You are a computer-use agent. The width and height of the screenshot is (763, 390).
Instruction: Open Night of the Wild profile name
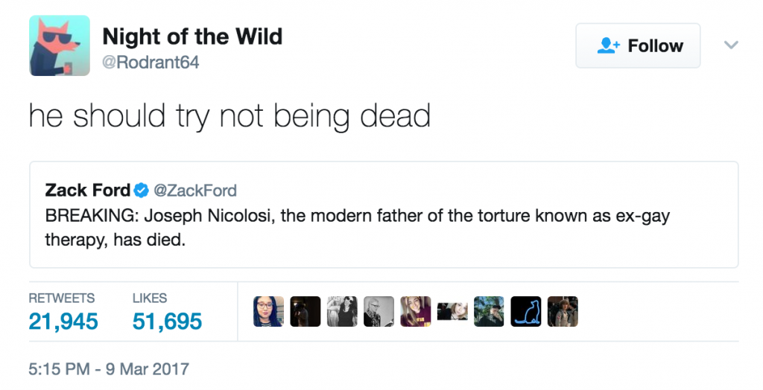pyautogui.click(x=192, y=36)
